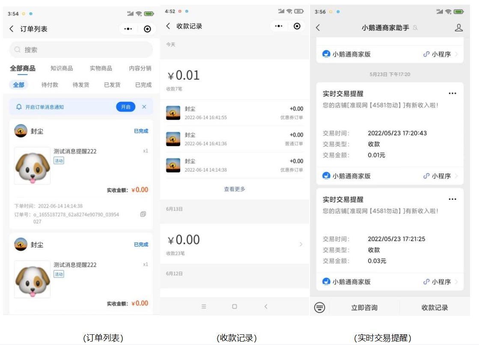
Task: Open the 封尘 payment record at 14:14:38
Action: pyautogui.click(x=235, y=165)
